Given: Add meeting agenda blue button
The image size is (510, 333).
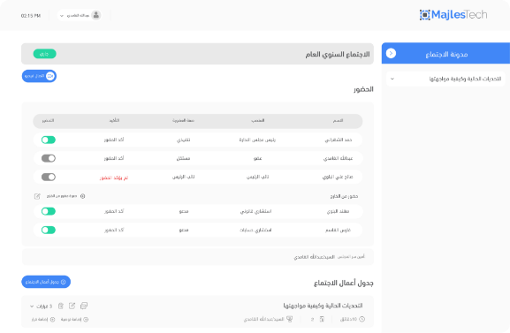Looking at the screenshot, I should (46, 282).
